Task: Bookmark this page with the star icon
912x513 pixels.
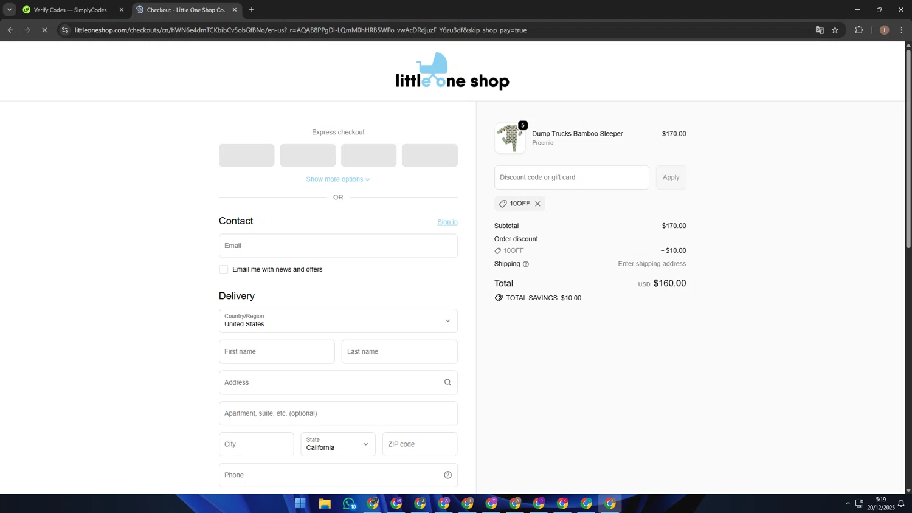Action: coord(835,30)
